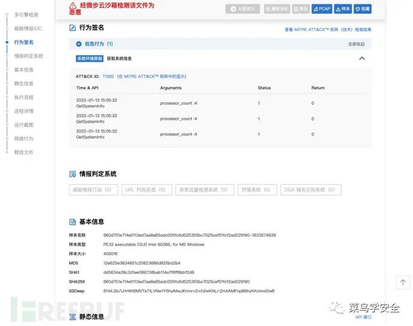
Task: Click the red warning triangle icon
Action: coord(72,5)
